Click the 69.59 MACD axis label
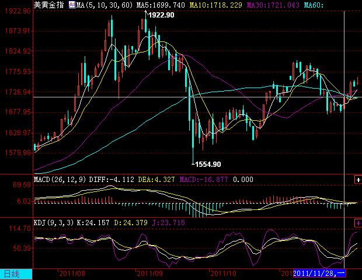This screenshot has width=362, height=280. (22, 185)
